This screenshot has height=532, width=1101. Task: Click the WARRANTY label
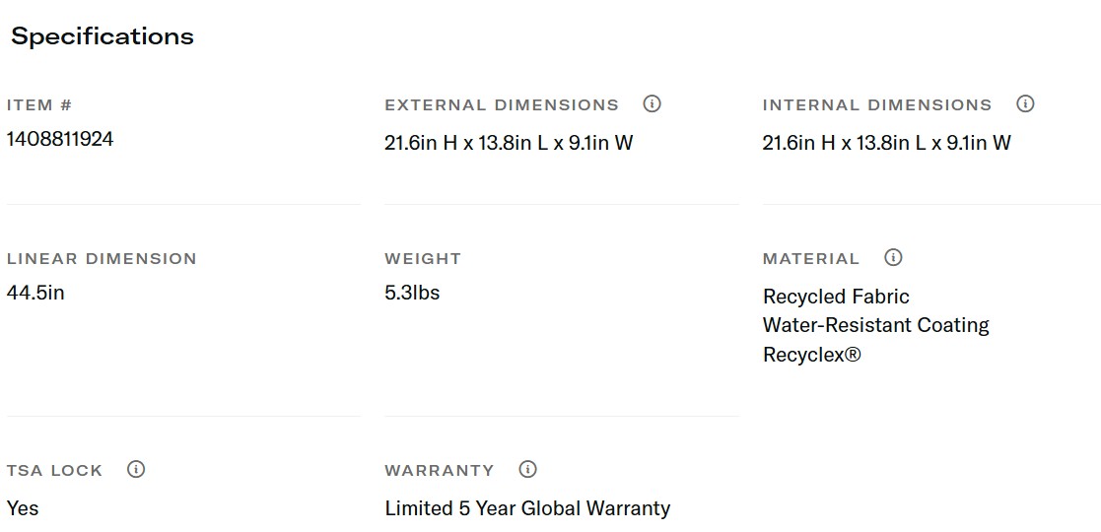(x=440, y=471)
